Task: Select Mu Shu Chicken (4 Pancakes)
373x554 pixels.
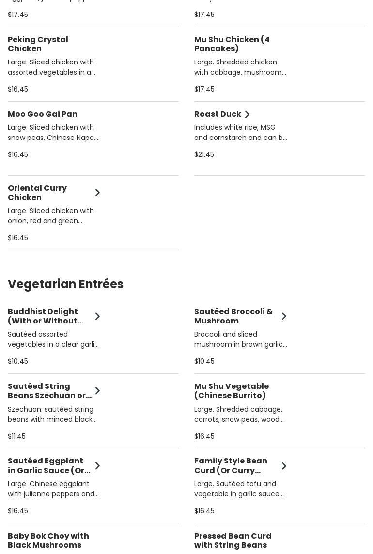Action: point(232,44)
